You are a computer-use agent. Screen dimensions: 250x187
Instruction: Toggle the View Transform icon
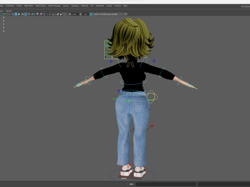(x=91, y=14)
